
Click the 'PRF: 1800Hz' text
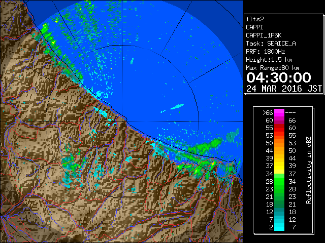265,52
